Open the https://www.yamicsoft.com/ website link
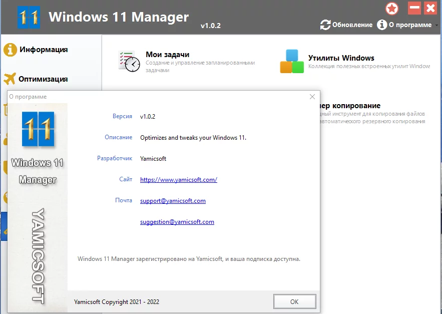The height and width of the screenshot is (314, 442). tap(179, 180)
